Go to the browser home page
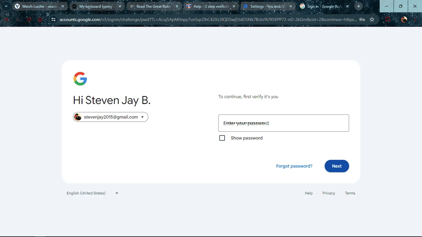The height and width of the screenshot is (237, 422). pos(40,19)
